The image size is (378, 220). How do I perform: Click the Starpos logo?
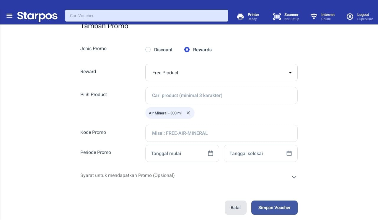(x=37, y=16)
